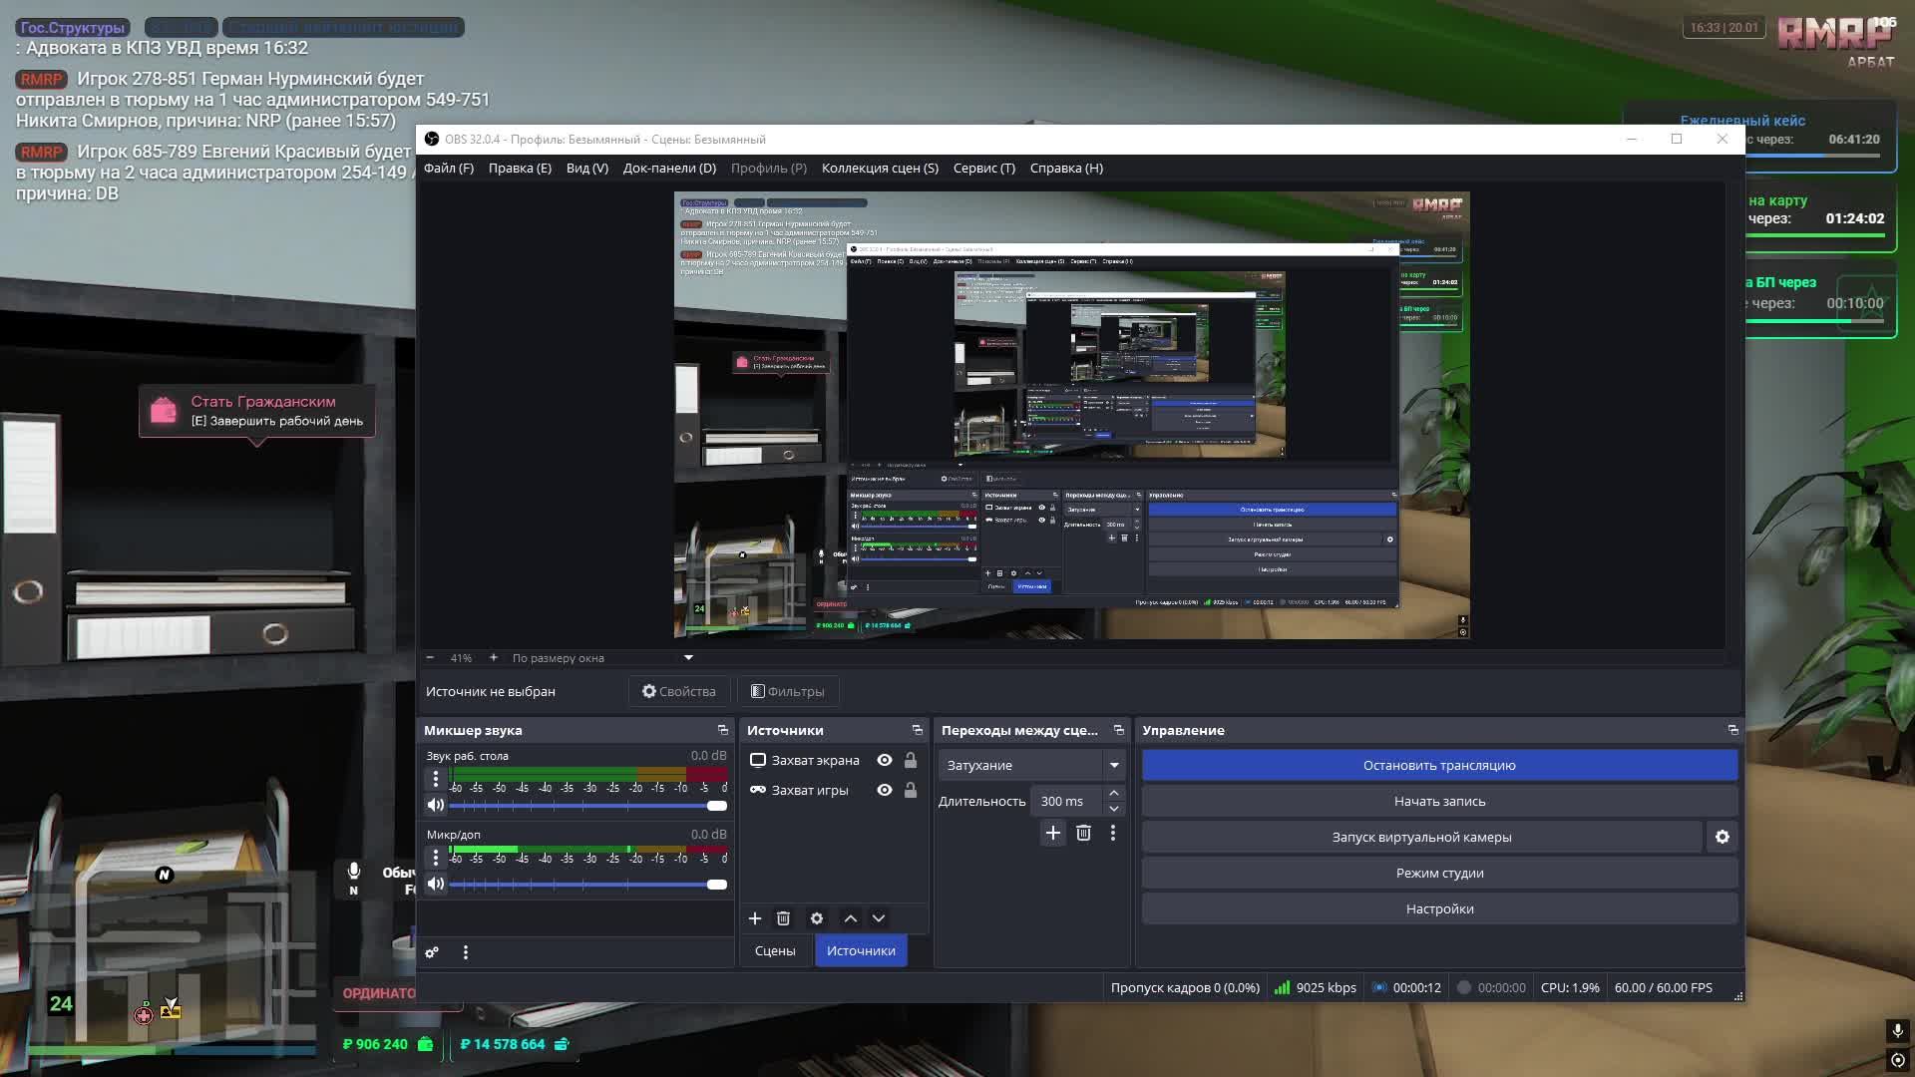
Task: Toggle lock on Захват экрана source
Action: (911, 760)
